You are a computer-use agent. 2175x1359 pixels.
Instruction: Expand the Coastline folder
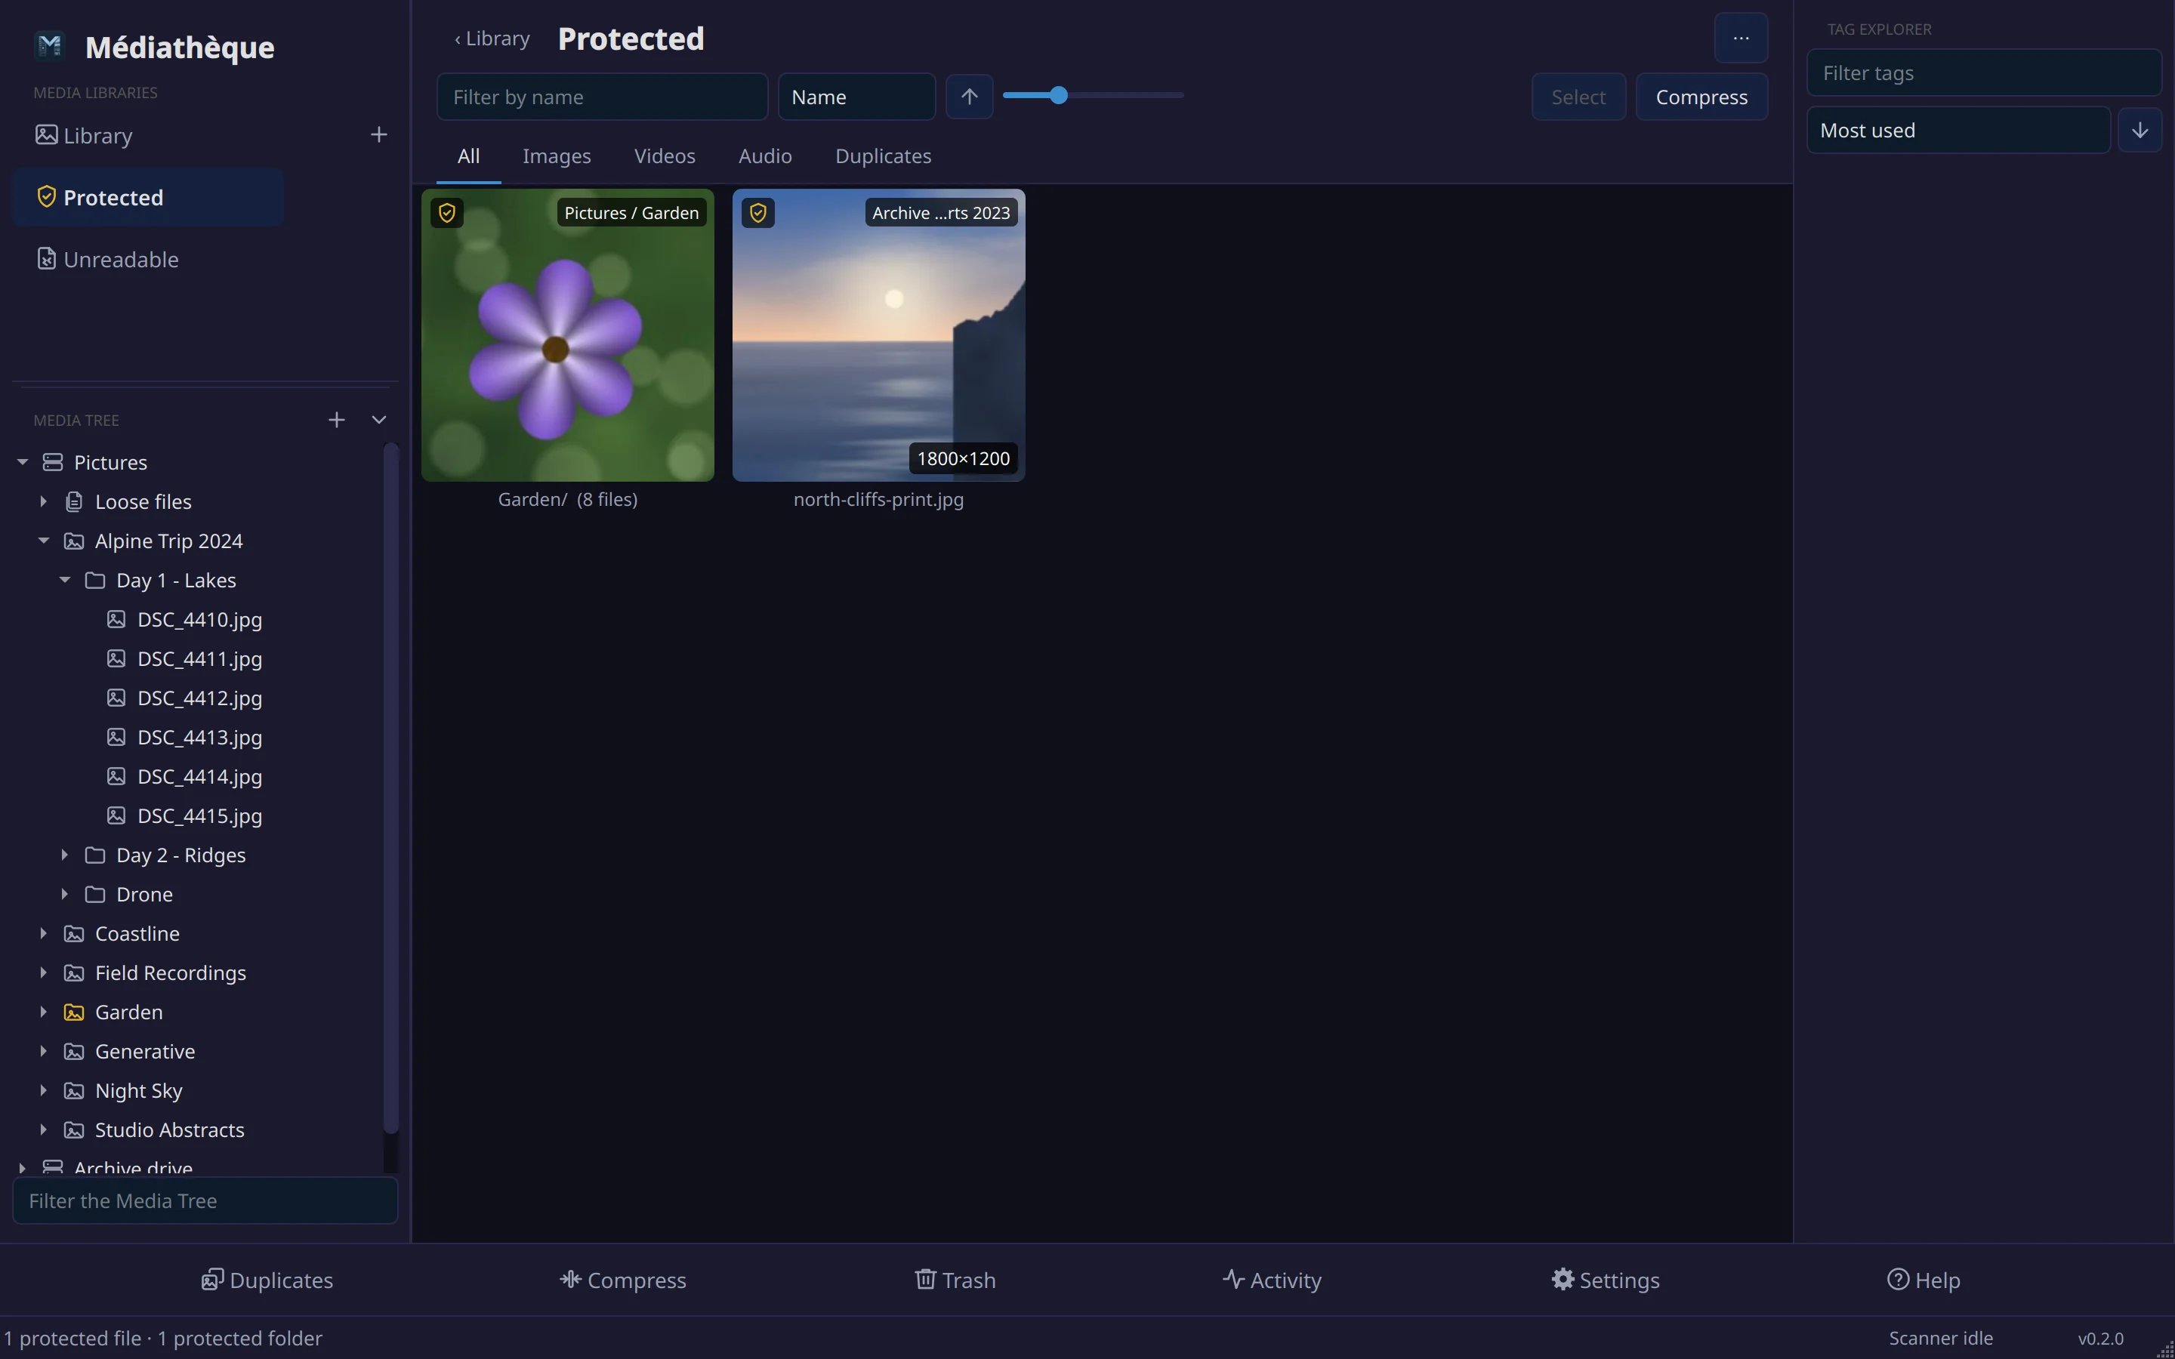tap(43, 934)
